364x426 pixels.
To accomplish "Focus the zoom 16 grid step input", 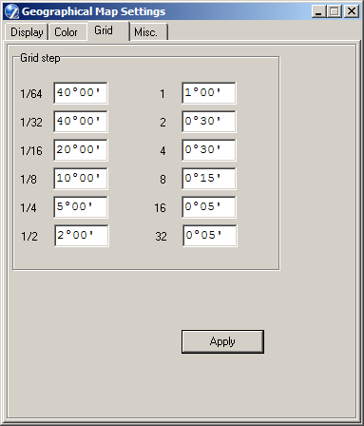I will [209, 207].
